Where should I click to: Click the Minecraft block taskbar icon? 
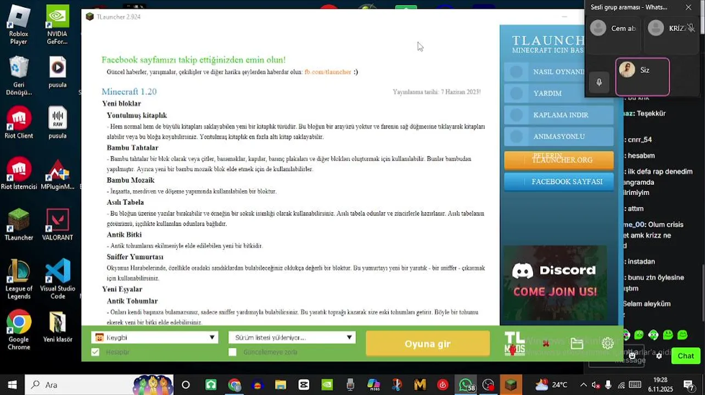tap(511, 385)
